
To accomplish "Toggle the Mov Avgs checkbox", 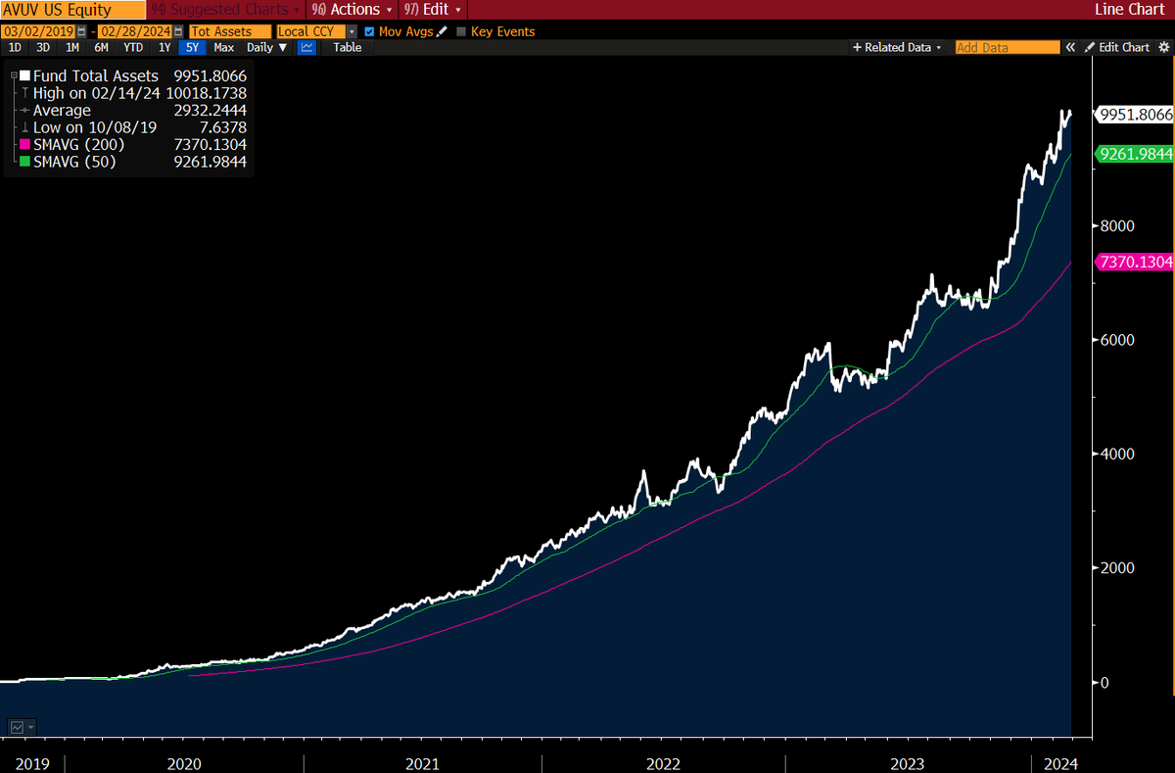I will pyautogui.click(x=368, y=30).
